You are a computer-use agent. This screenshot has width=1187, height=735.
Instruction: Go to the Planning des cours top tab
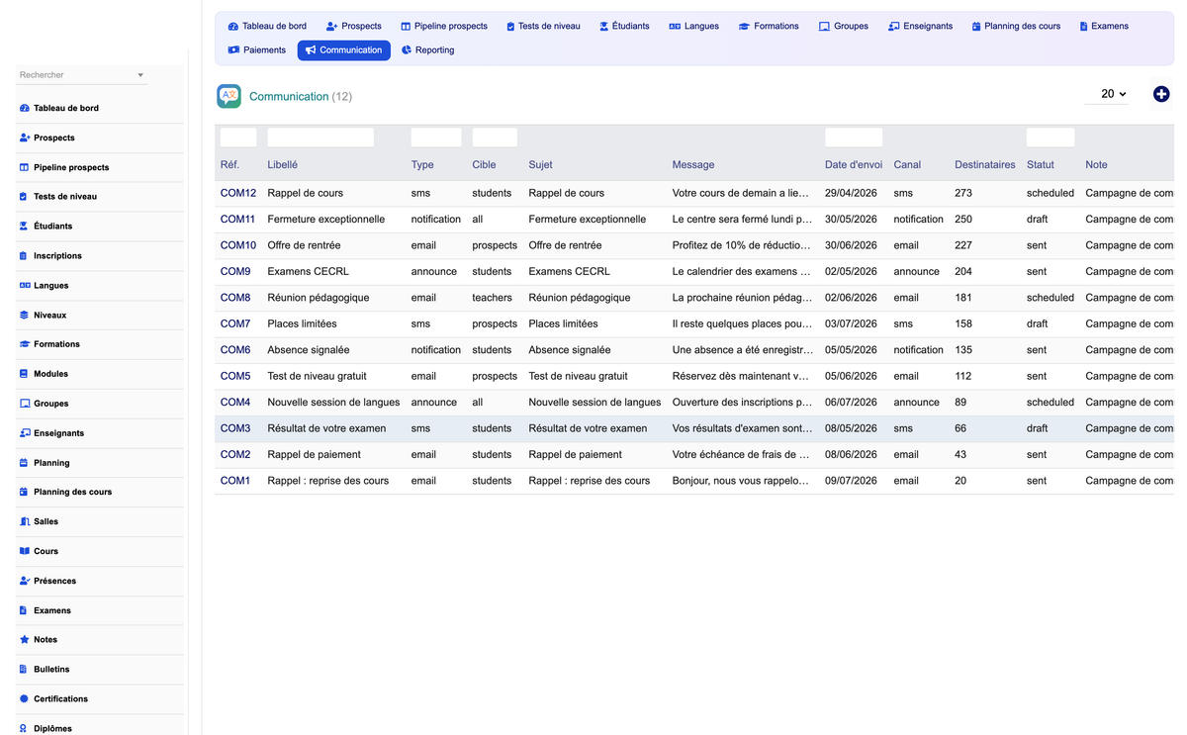pyautogui.click(x=1016, y=27)
